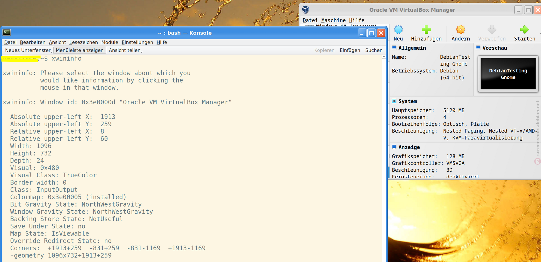Viewport: 541px width, 262px height.
Task: Open the Lesezeichen menu in Konsole
Action: (84, 42)
